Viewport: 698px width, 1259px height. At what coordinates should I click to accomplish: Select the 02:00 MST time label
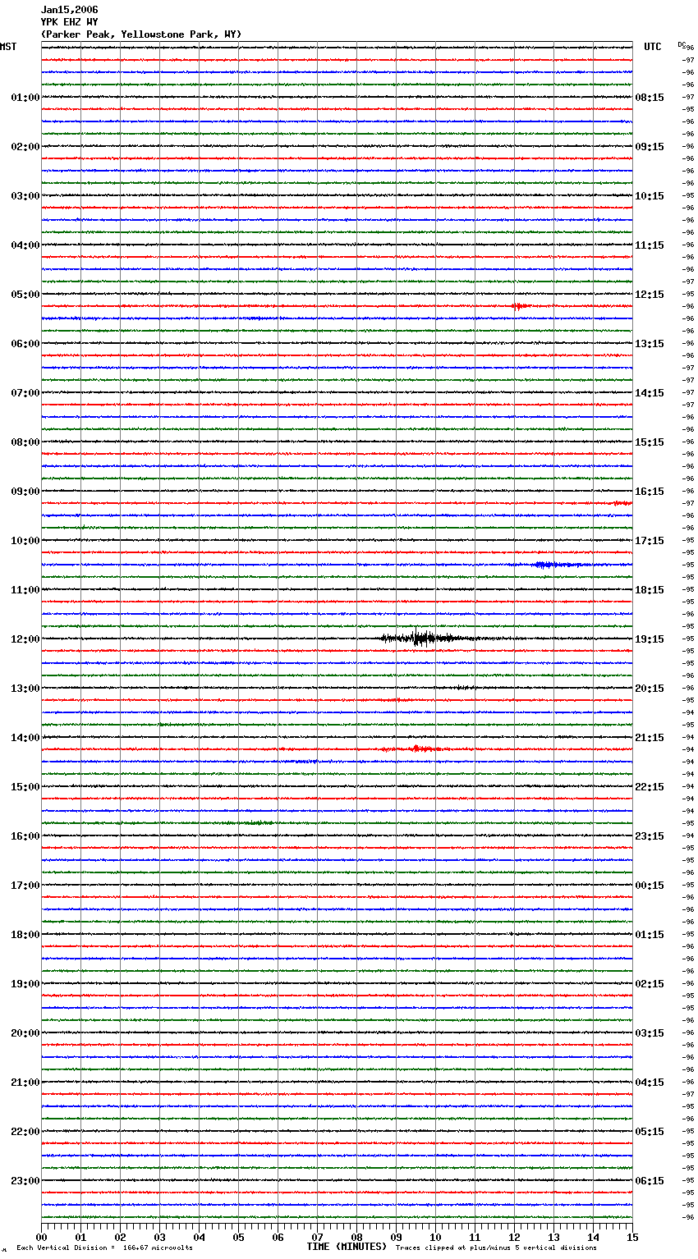tap(25, 147)
